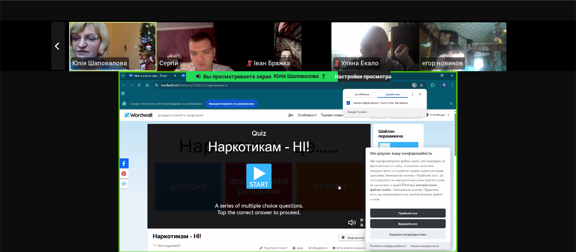576x252 pixels.
Task: Accept all cookies with Прийняти все
Action: point(408,213)
